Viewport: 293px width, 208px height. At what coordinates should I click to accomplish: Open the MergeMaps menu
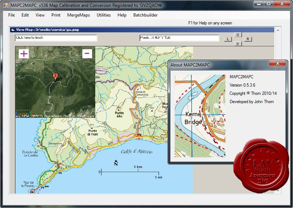tap(78, 15)
